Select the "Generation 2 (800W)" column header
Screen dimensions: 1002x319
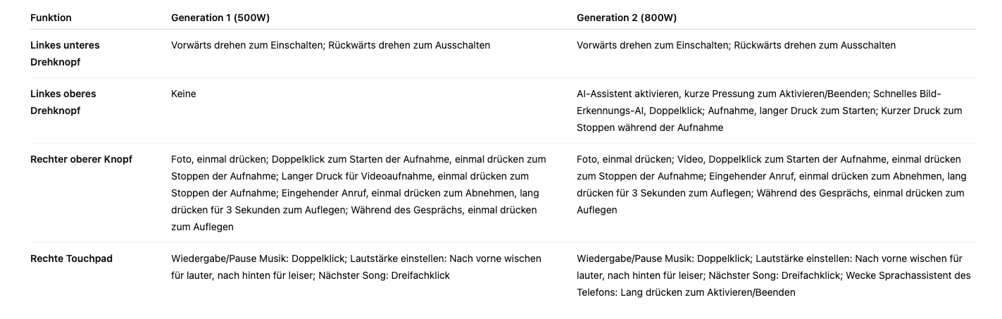tap(626, 18)
